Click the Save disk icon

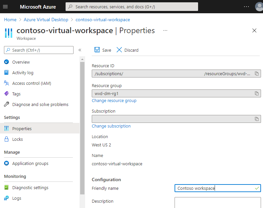coord(97,50)
